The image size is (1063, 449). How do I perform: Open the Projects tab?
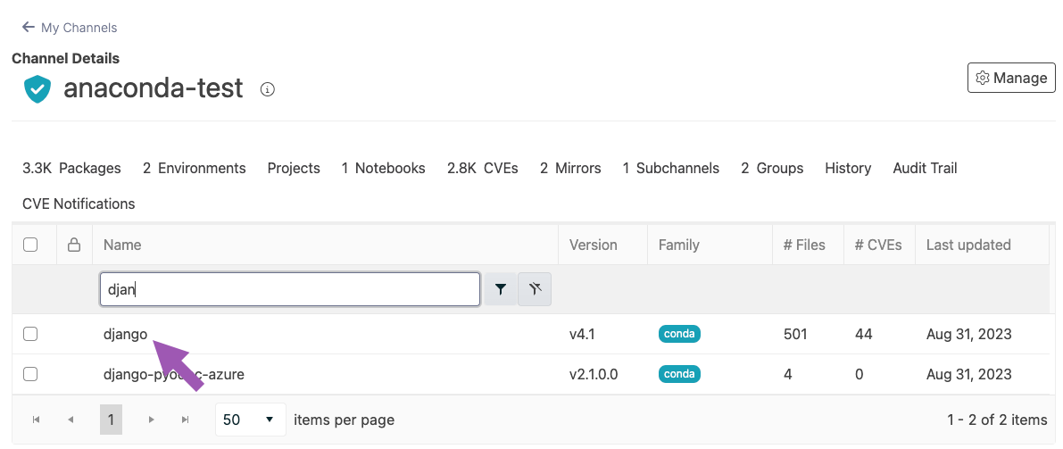coord(294,168)
